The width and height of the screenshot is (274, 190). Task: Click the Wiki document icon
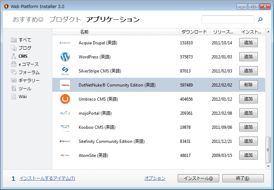tap(14, 96)
